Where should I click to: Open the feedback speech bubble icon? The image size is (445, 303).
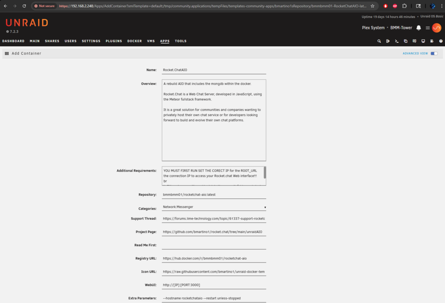(x=414, y=41)
